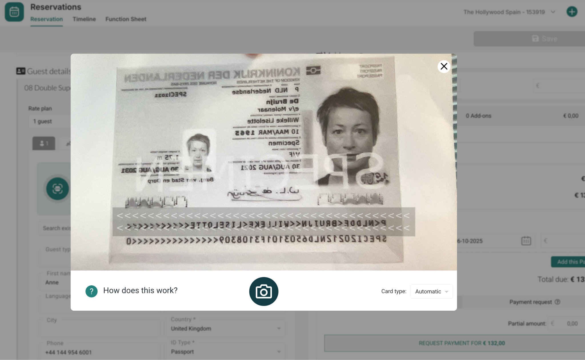Open the Card type Automatic dropdown
The height and width of the screenshot is (360, 585).
[x=431, y=291]
